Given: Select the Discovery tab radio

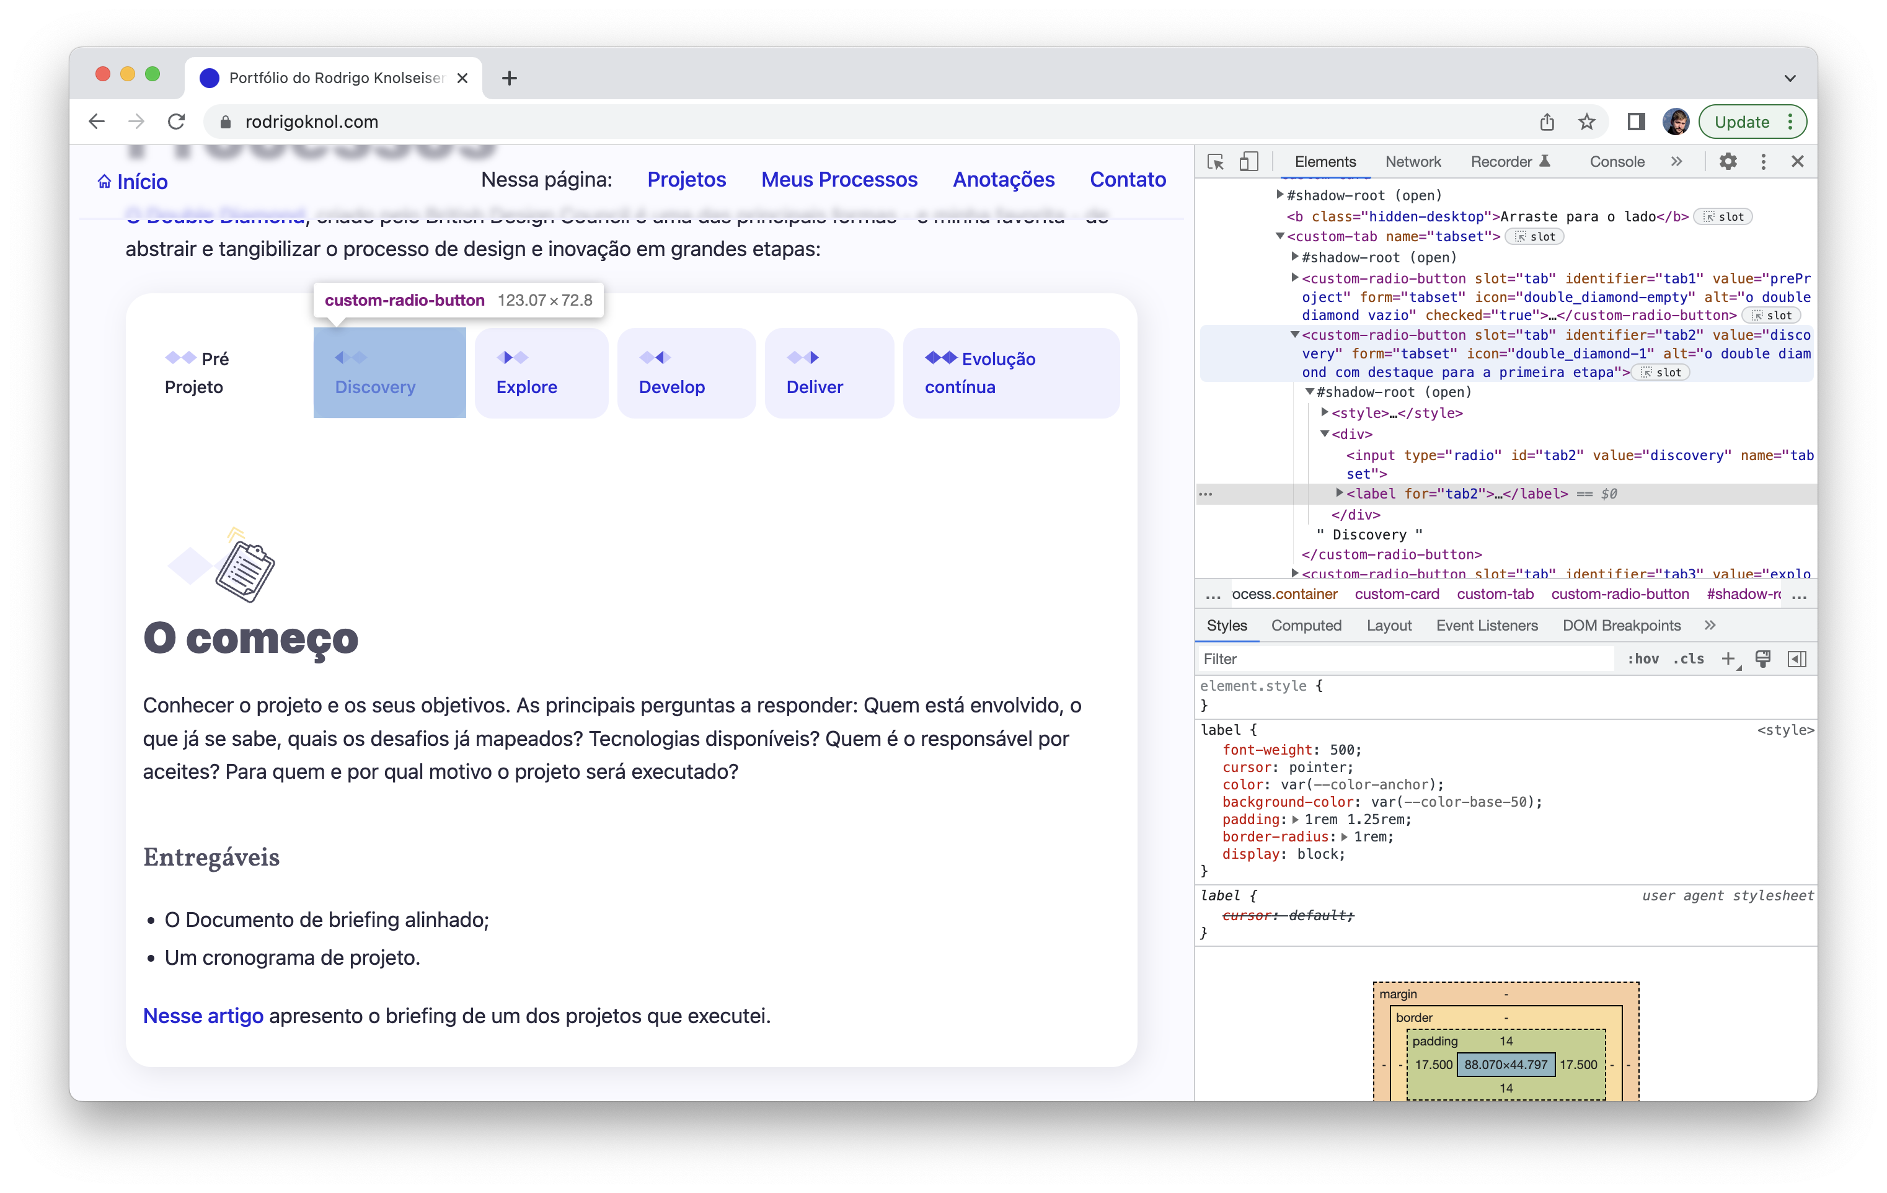Looking at the screenshot, I should click(x=389, y=372).
